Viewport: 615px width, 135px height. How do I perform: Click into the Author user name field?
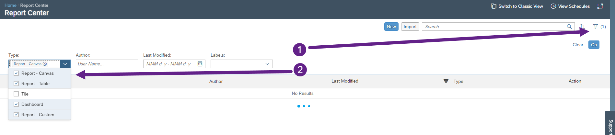(x=107, y=64)
